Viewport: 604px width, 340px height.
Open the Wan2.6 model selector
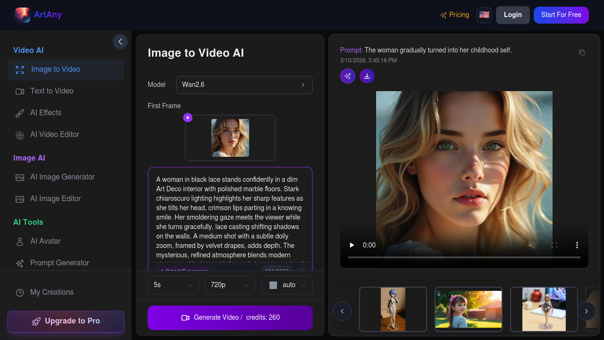pyautogui.click(x=244, y=85)
